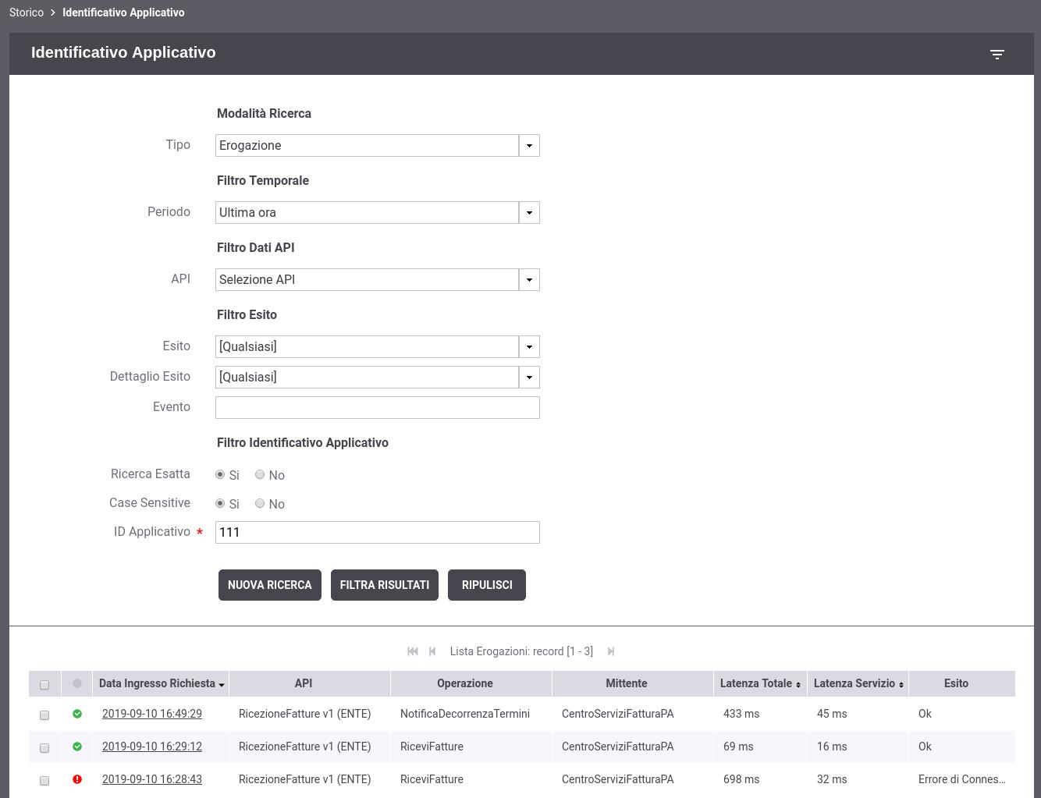
Task: Open the API dropdown arrow
Action: click(x=529, y=279)
